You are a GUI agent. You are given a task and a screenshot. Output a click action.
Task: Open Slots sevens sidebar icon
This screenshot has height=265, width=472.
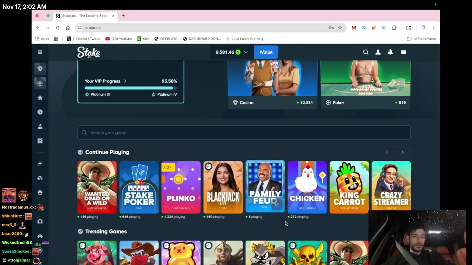pyautogui.click(x=40, y=178)
